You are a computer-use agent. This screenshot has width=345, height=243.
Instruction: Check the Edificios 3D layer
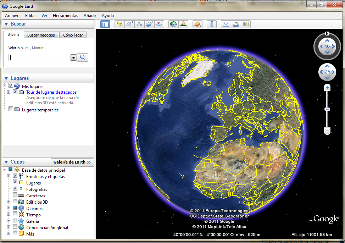[15, 202]
